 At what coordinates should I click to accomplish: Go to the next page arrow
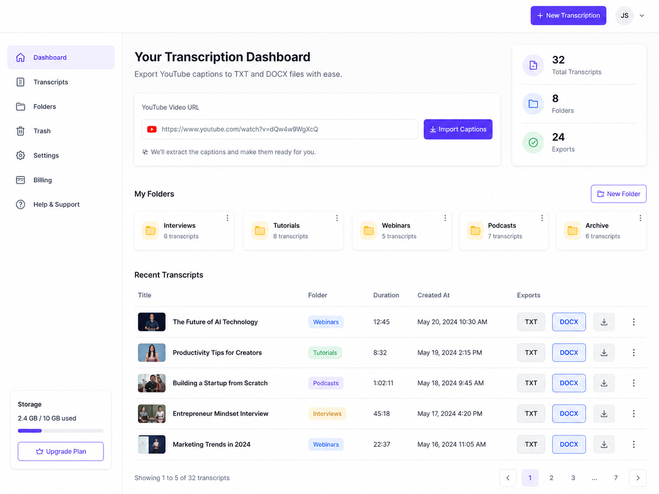tap(638, 478)
